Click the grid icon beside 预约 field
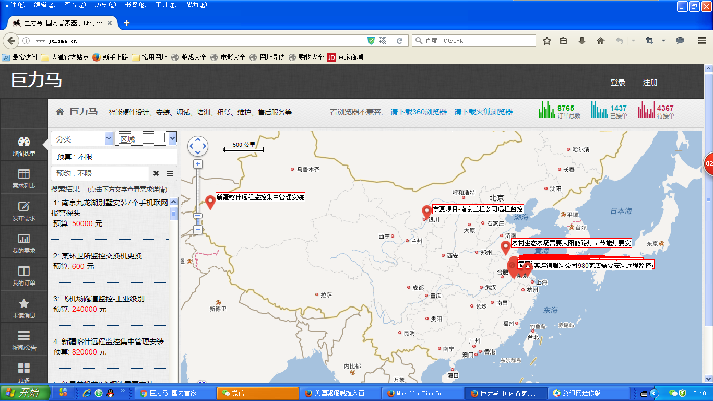The width and height of the screenshot is (713, 401). tap(170, 173)
